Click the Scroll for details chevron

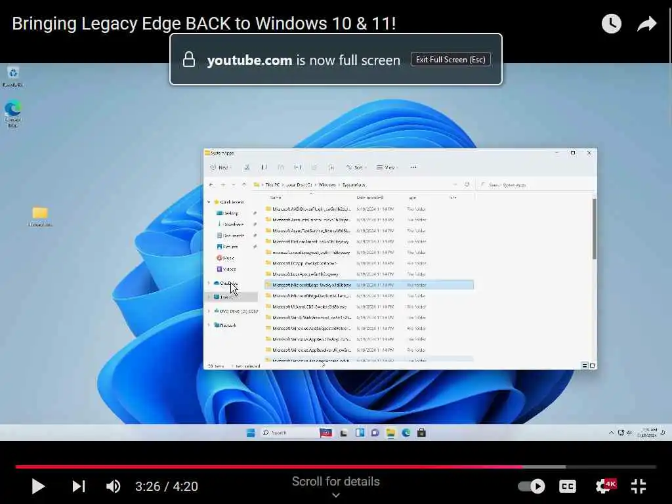336,495
